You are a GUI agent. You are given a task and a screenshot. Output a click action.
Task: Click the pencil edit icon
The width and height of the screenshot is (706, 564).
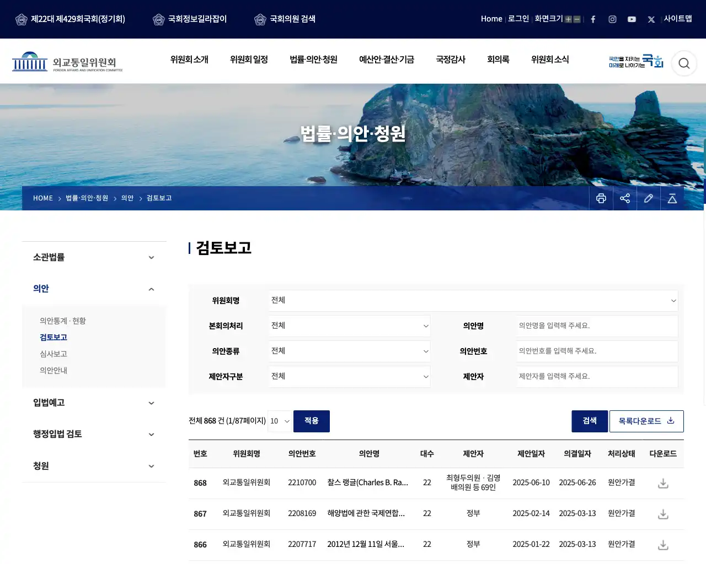(649, 198)
